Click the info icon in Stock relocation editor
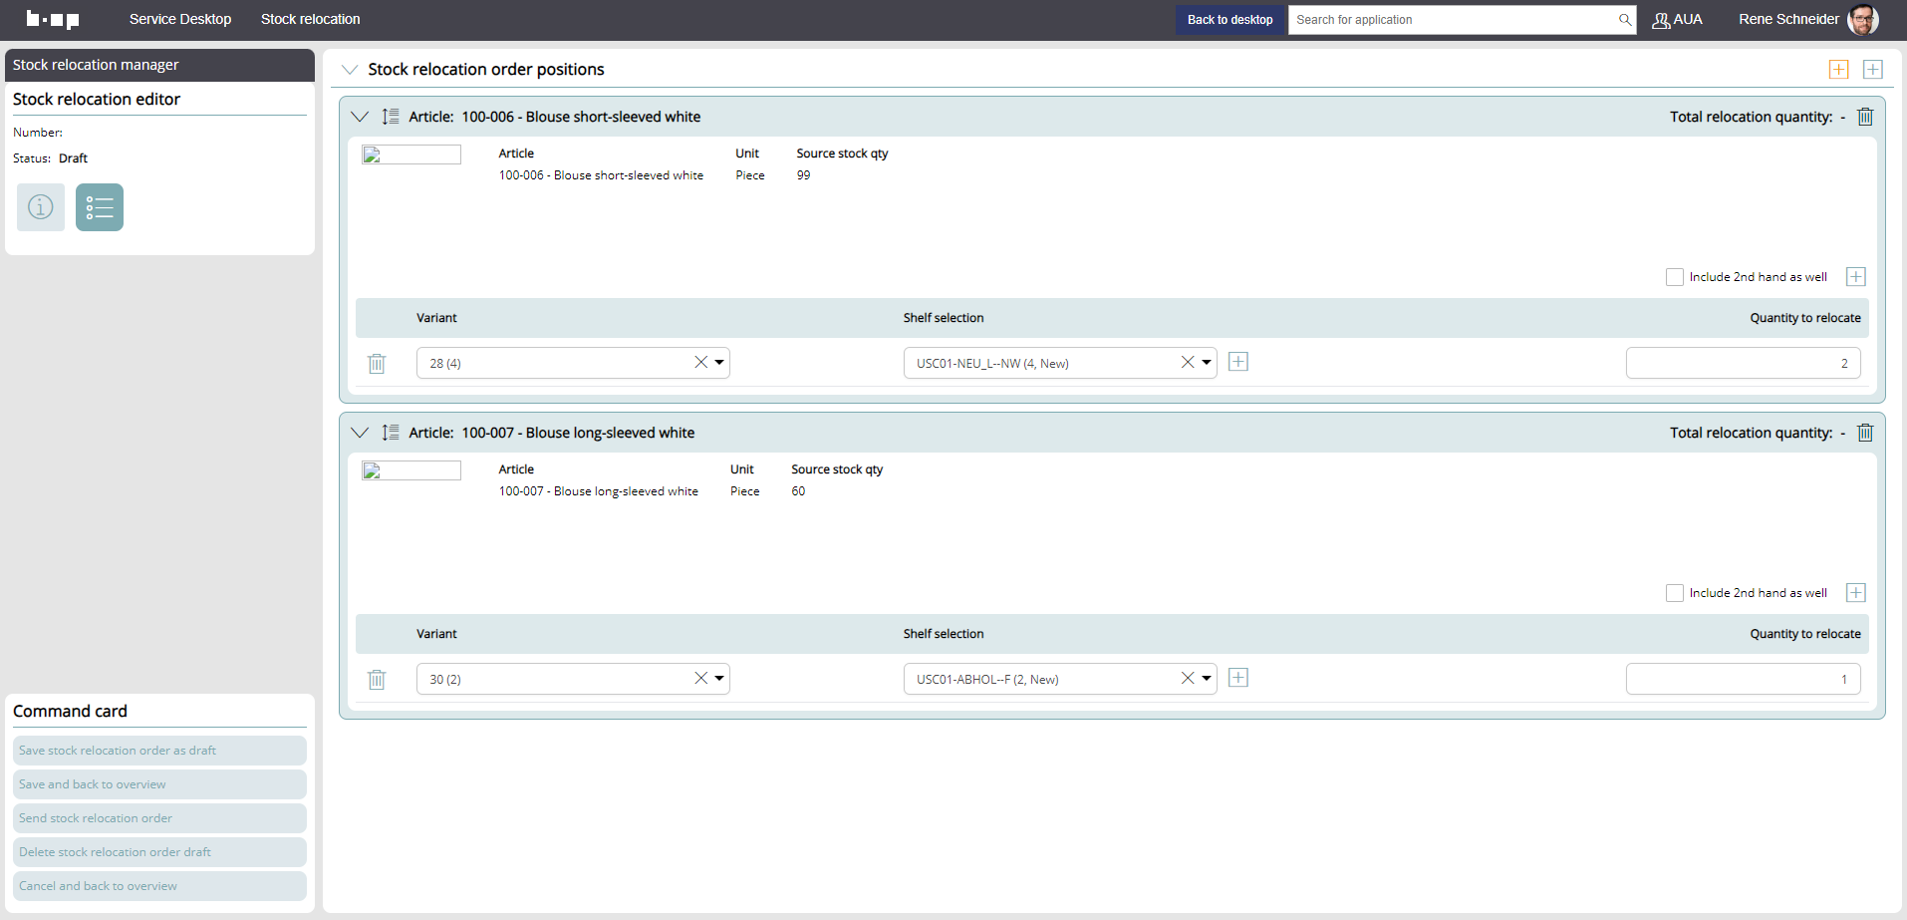 click(x=41, y=207)
